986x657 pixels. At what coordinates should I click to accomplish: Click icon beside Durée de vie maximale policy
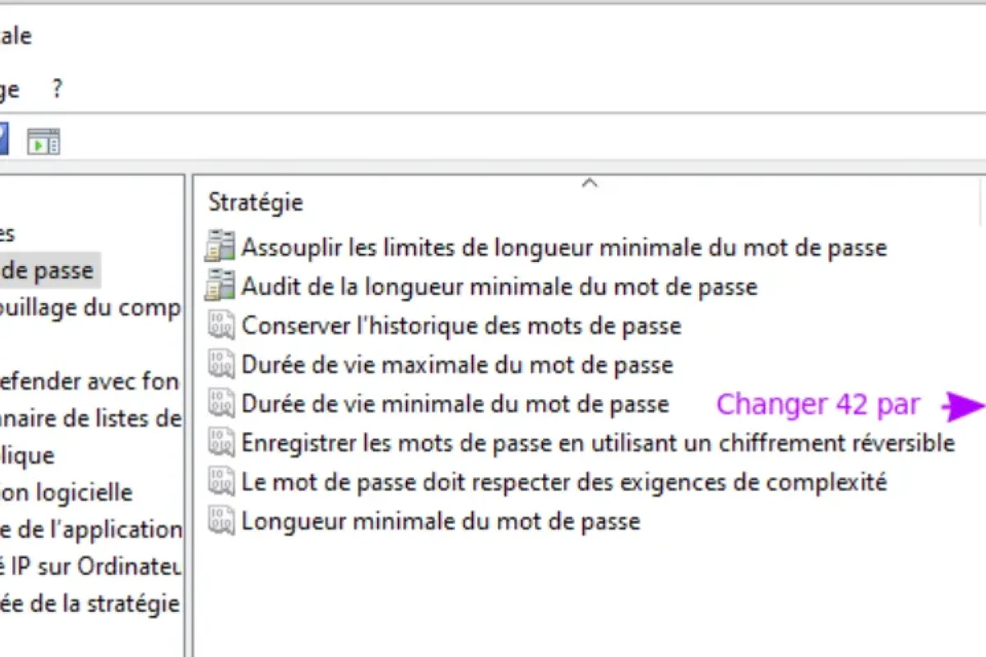[x=220, y=365]
